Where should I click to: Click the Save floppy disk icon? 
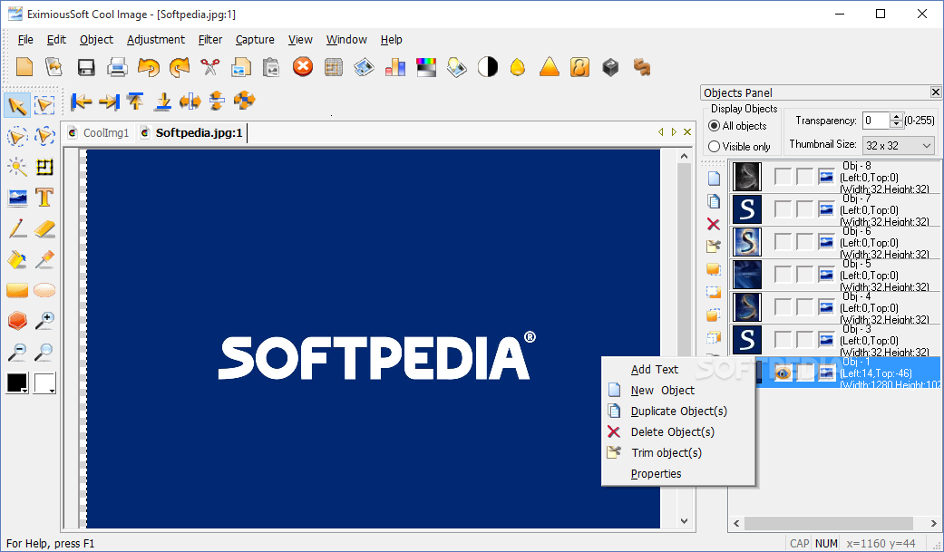click(86, 67)
